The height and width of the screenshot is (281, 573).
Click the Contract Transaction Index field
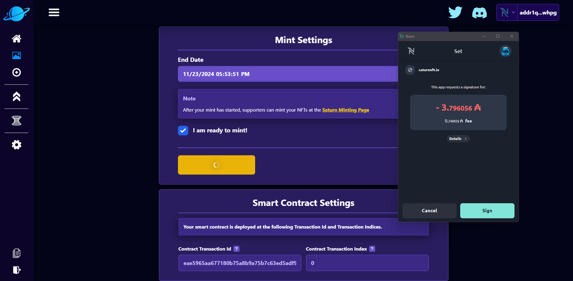[x=367, y=263]
